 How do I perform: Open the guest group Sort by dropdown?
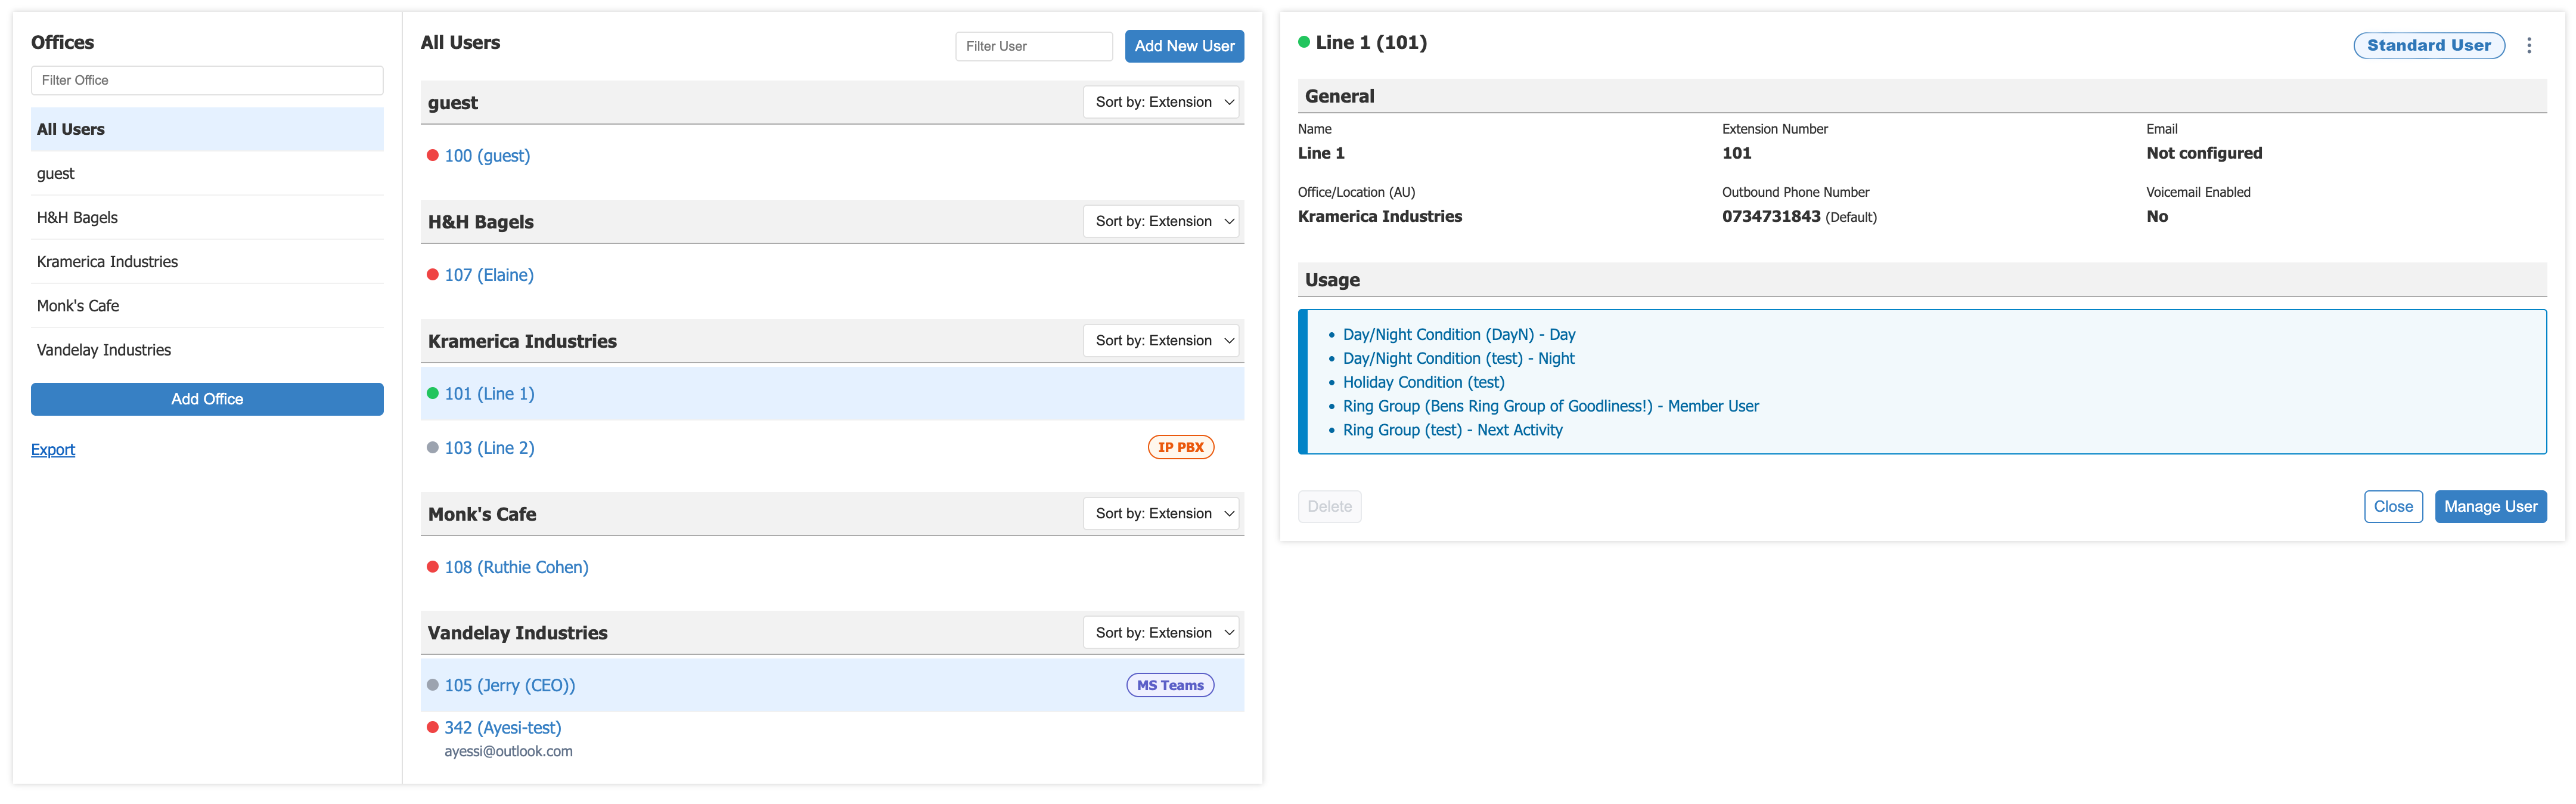[x=1161, y=102]
